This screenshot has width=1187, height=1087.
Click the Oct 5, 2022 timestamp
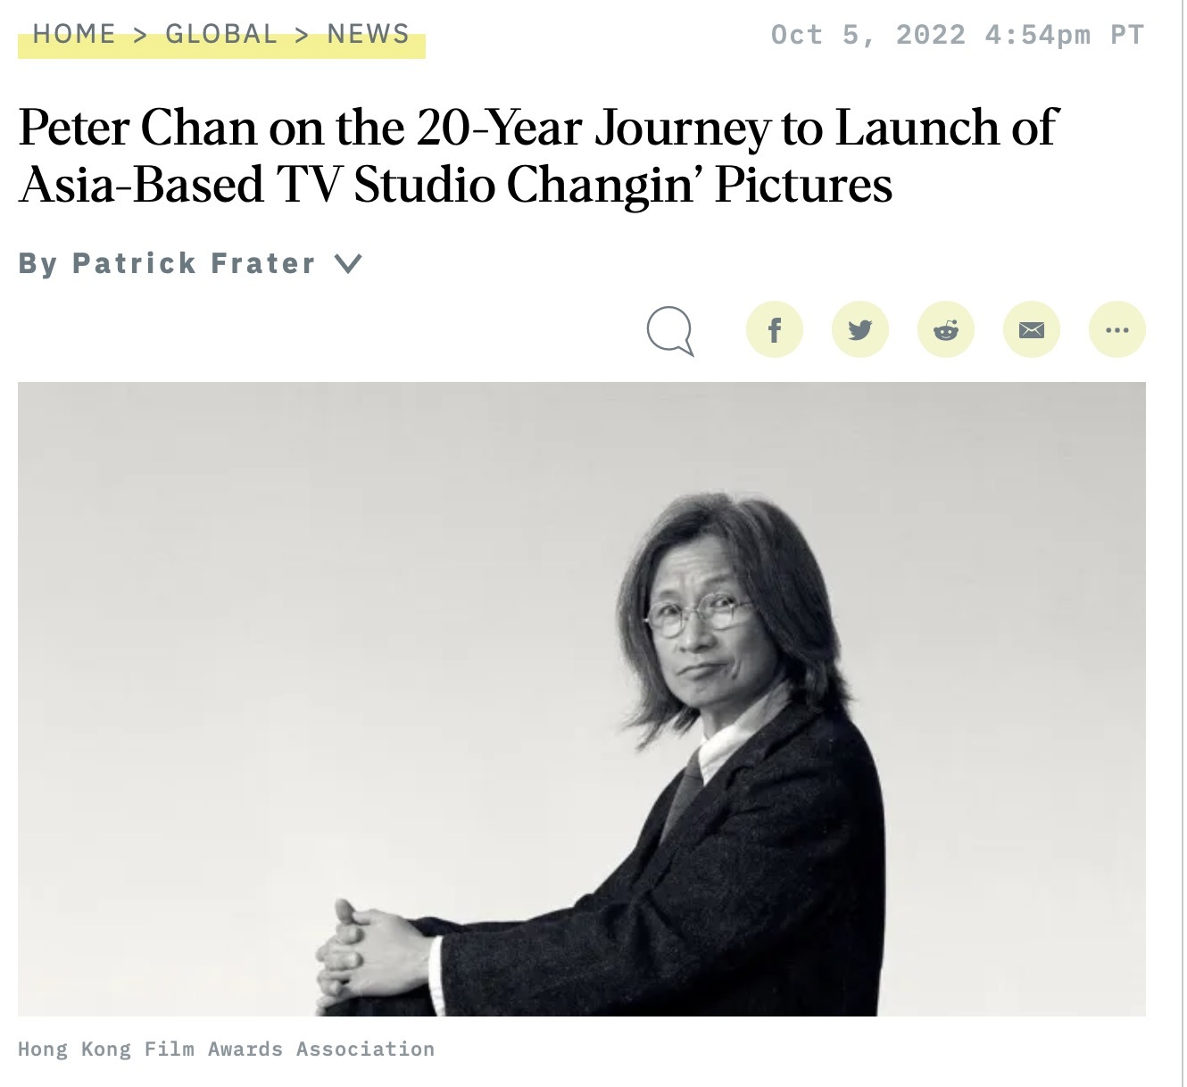point(957,35)
